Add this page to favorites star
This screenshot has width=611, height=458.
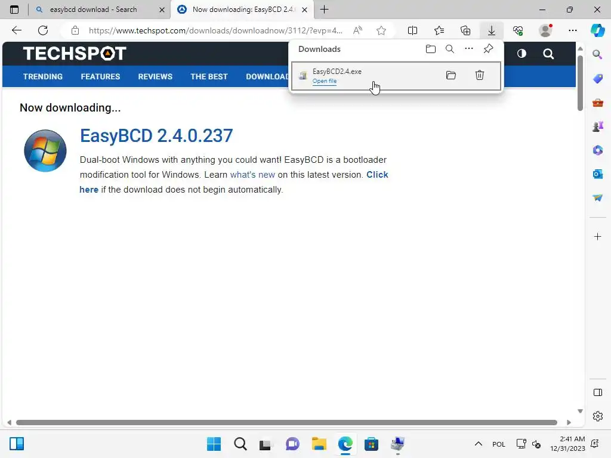pos(381,30)
